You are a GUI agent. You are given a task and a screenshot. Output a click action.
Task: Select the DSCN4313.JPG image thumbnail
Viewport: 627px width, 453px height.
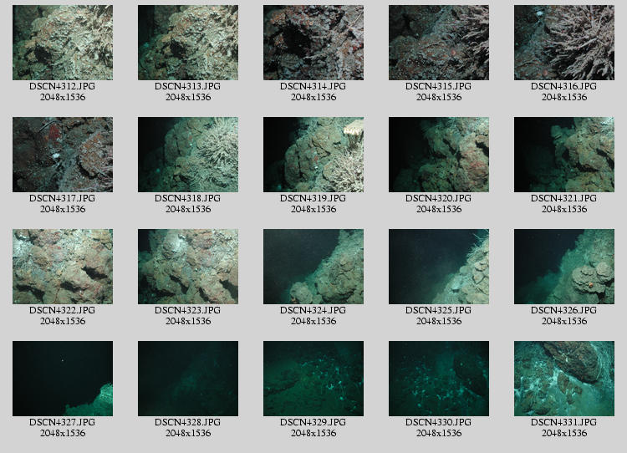click(x=188, y=43)
